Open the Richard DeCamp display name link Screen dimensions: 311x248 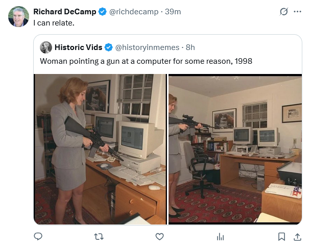[x=65, y=12]
